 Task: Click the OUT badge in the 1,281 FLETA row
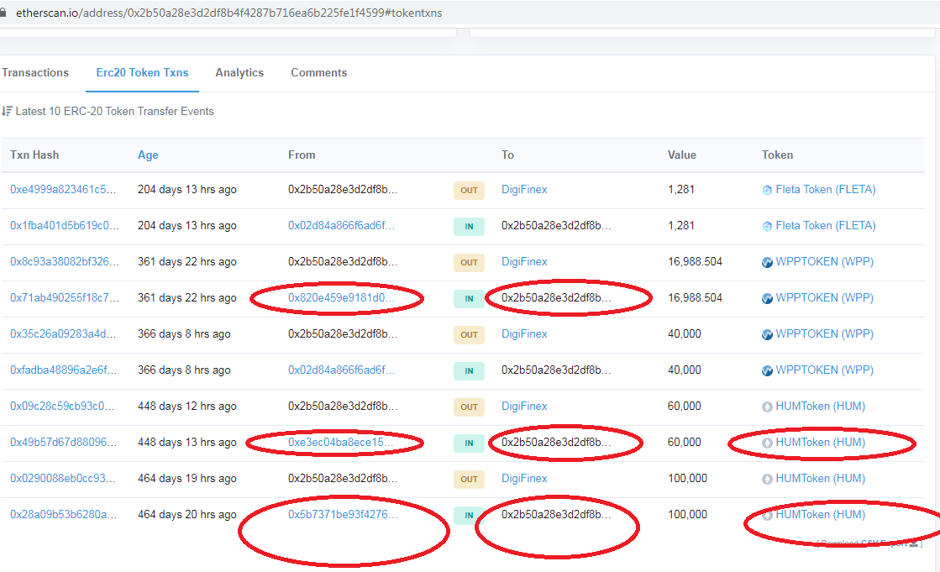(x=469, y=190)
